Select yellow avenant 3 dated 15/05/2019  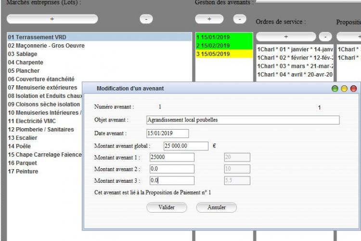[224, 54]
